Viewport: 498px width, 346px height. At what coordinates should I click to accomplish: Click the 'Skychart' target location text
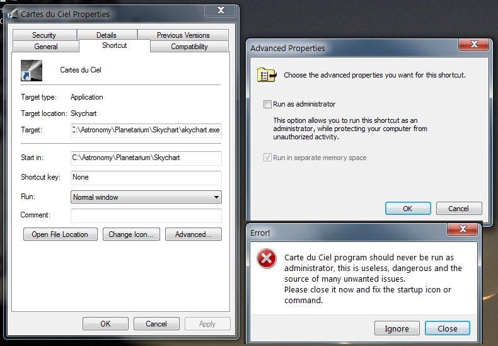(x=84, y=113)
